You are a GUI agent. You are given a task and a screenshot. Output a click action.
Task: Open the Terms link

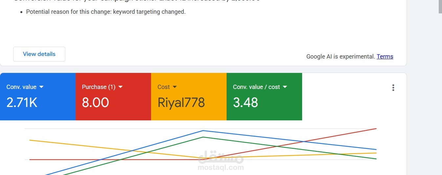[385, 56]
